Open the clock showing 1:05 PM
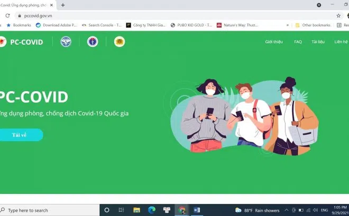349x216 pixels. coord(340,210)
